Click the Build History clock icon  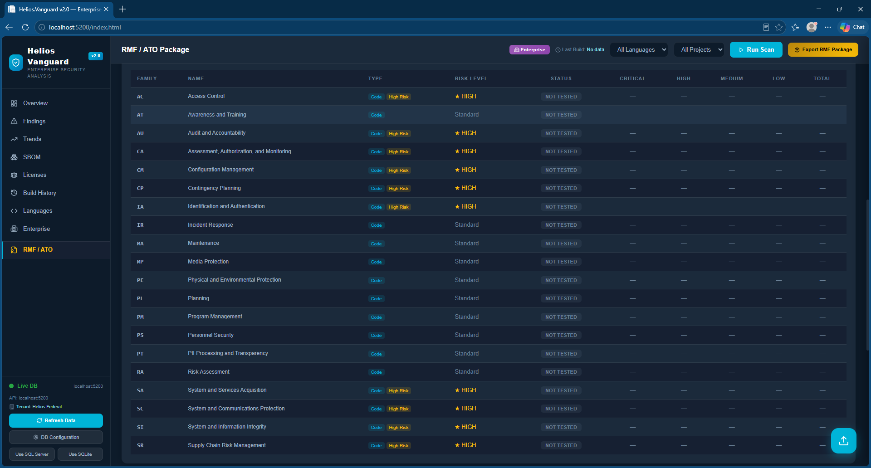[14, 193]
